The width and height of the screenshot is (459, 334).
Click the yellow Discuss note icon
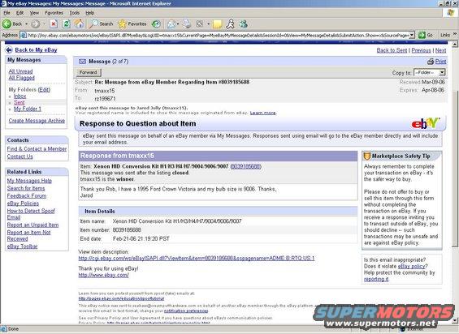click(x=217, y=24)
